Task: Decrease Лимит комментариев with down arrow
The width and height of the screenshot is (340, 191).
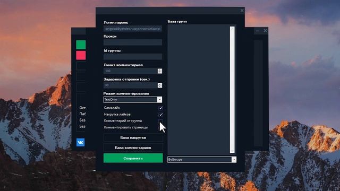Action: pos(160,72)
